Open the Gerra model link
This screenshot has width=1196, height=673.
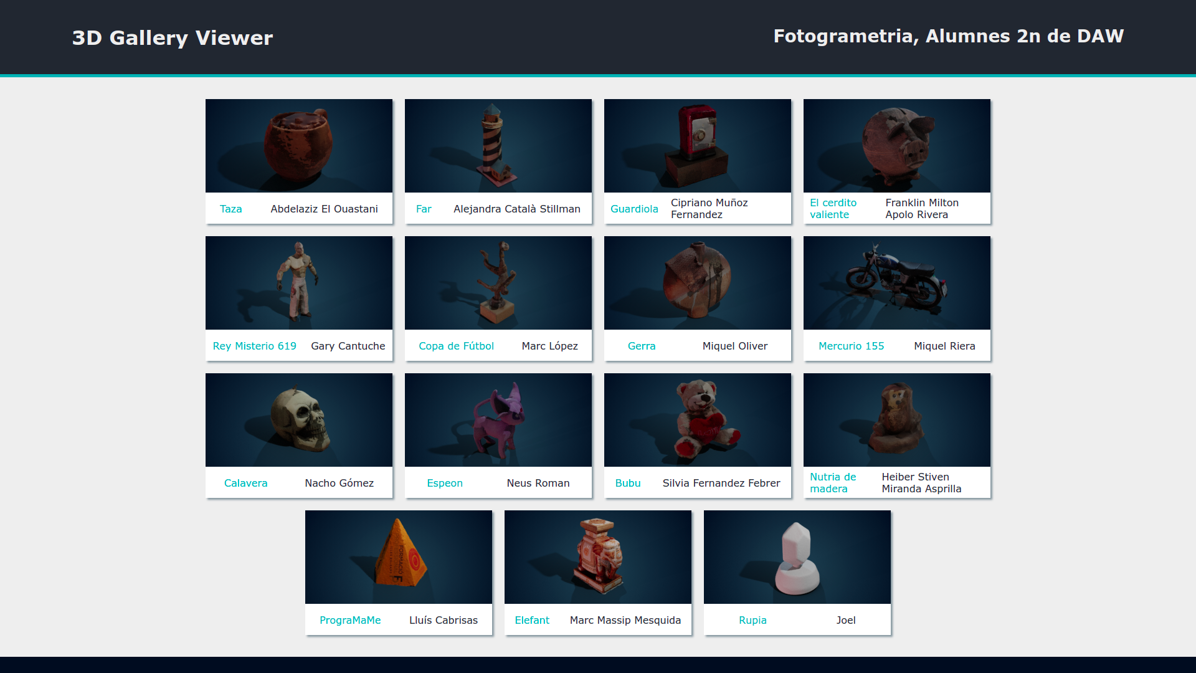[642, 346]
